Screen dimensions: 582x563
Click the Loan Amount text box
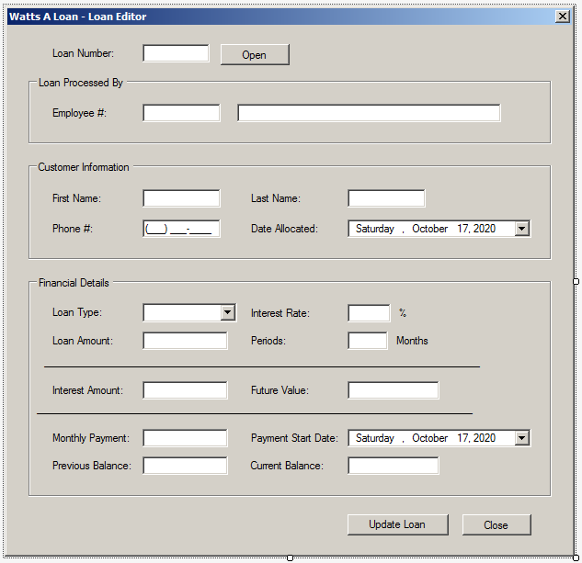(x=185, y=341)
